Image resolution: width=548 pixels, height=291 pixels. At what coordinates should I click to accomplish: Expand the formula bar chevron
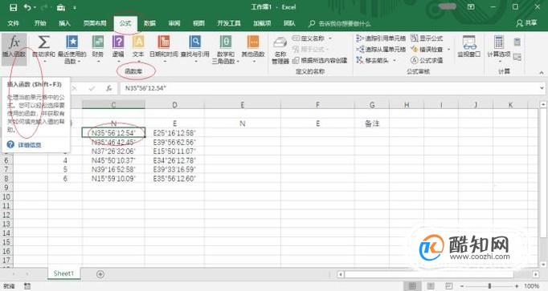(x=542, y=88)
